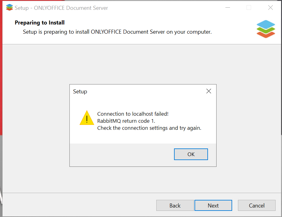
Task: Click the red window strip behind the installer
Action: tap(1, 77)
